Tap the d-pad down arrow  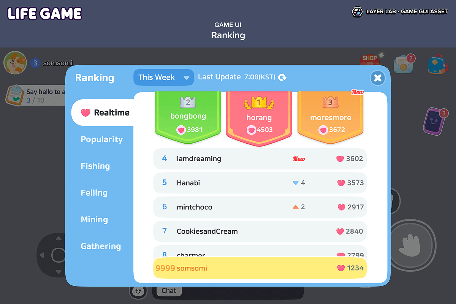click(x=58, y=272)
